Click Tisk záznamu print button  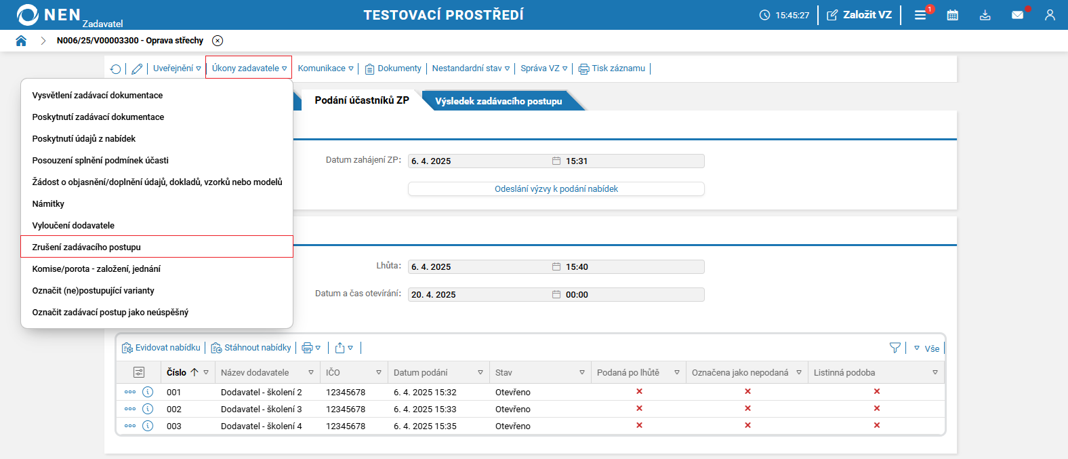click(612, 68)
